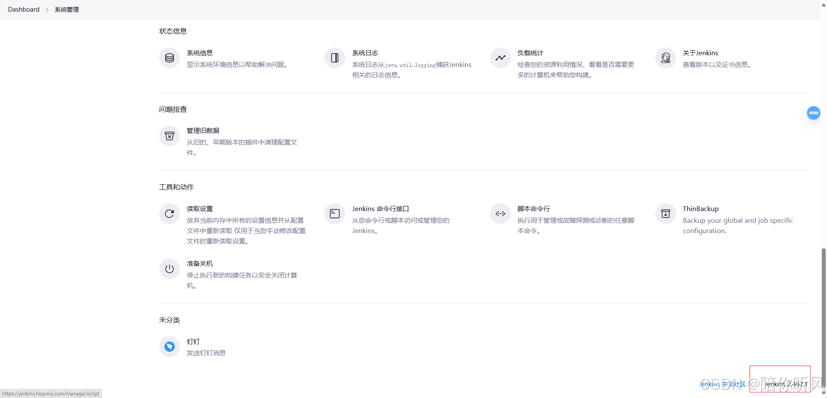
Task: Open the 系统信息 database icon
Action: point(169,57)
